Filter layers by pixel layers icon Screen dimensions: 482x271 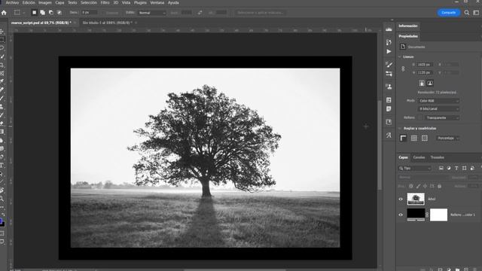pos(441,168)
